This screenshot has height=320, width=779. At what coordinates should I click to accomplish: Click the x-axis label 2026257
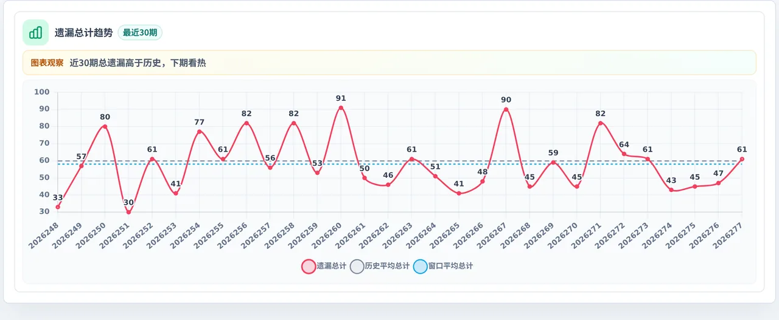pos(256,235)
